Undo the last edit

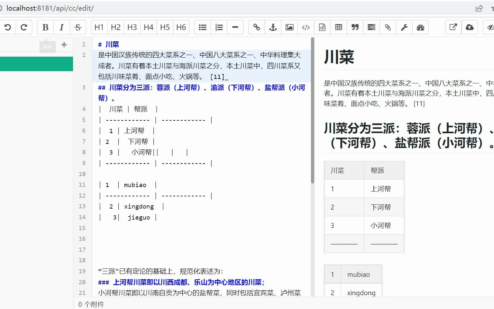click(8, 27)
